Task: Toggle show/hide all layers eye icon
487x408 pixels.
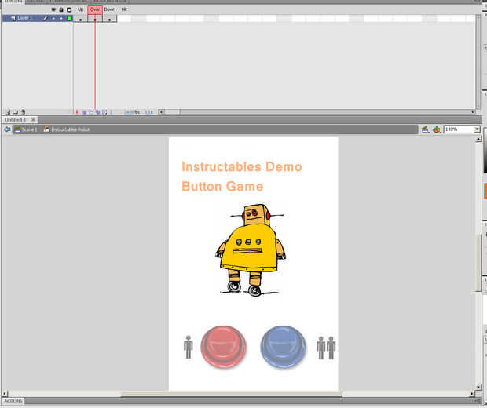Action: click(x=53, y=9)
